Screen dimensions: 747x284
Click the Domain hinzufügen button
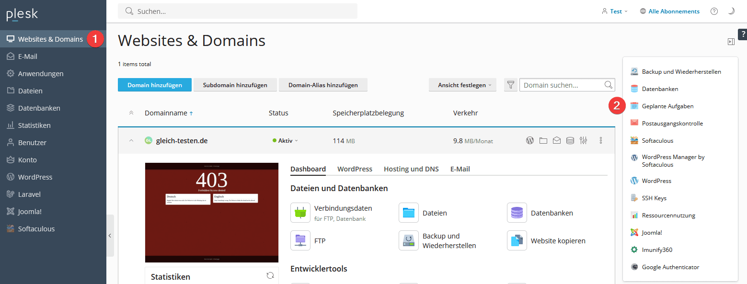click(x=154, y=85)
